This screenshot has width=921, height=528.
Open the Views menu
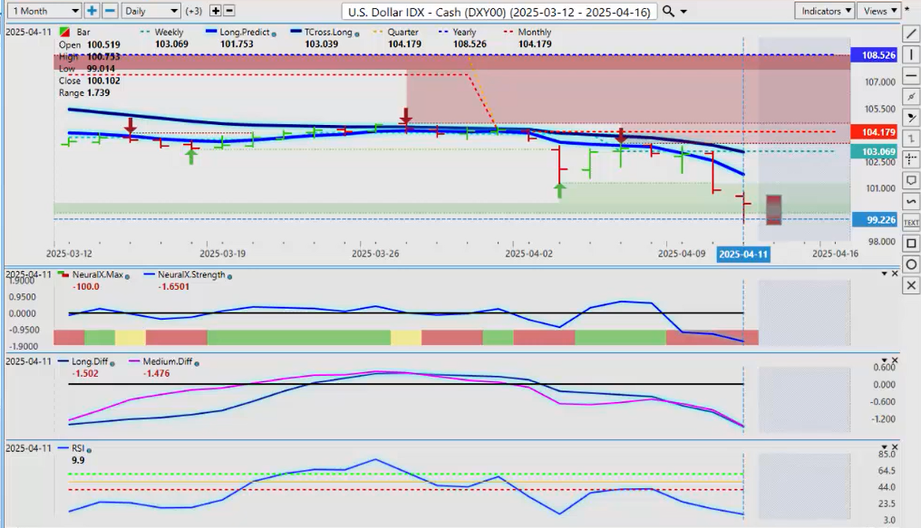coord(879,11)
